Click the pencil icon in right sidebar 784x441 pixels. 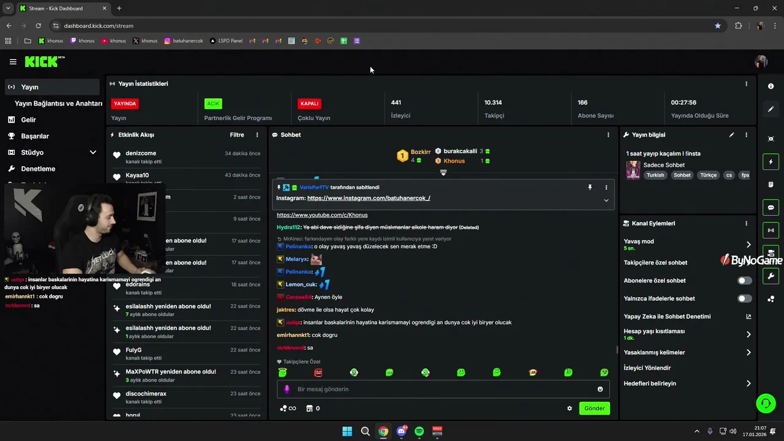click(771, 109)
